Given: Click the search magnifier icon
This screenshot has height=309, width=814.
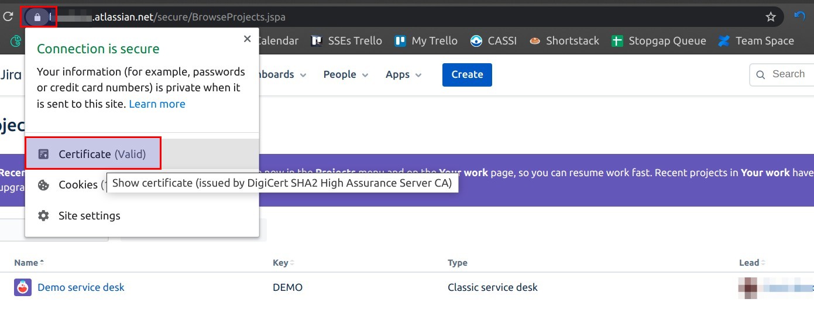Looking at the screenshot, I should click(761, 74).
